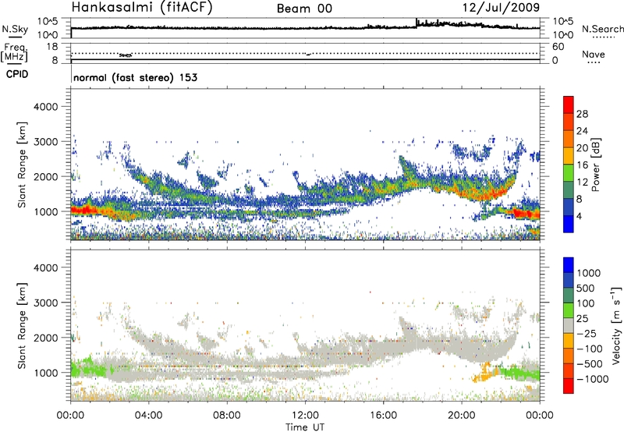The width and height of the screenshot is (624, 432).
Task: Click Slant Range label of velocity panel
Action: (22, 325)
